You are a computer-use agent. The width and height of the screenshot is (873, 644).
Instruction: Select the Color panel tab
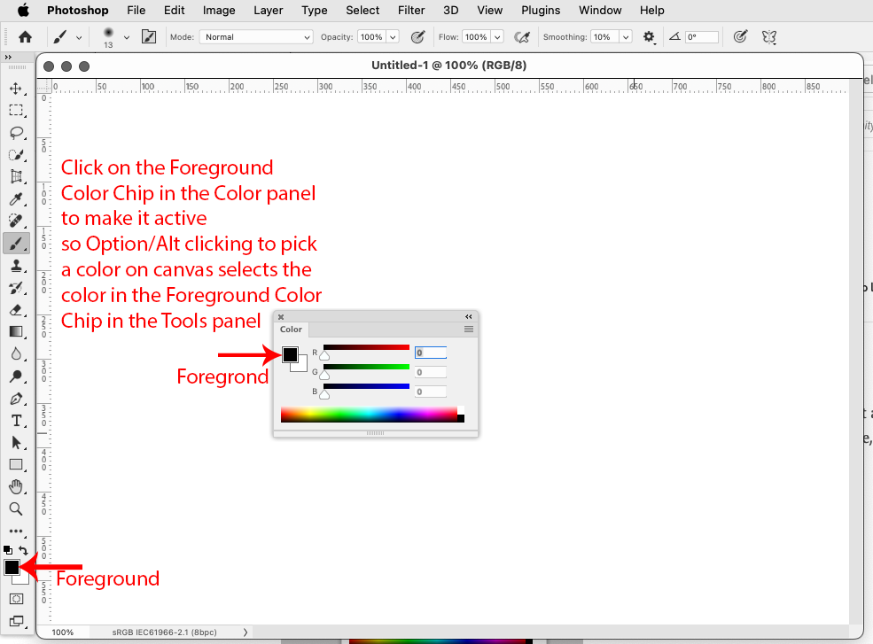point(292,329)
